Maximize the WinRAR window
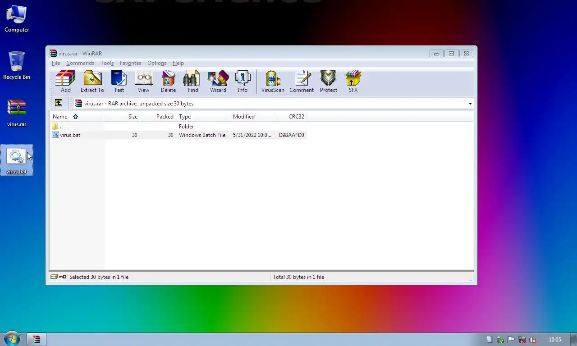The width and height of the screenshot is (577, 346). [451, 53]
